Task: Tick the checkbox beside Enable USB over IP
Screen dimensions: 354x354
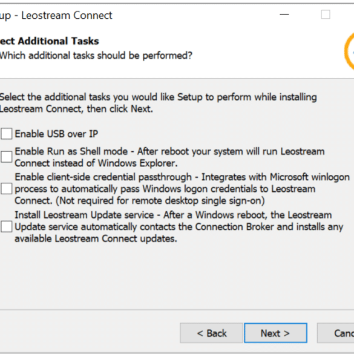Action: 6,134
